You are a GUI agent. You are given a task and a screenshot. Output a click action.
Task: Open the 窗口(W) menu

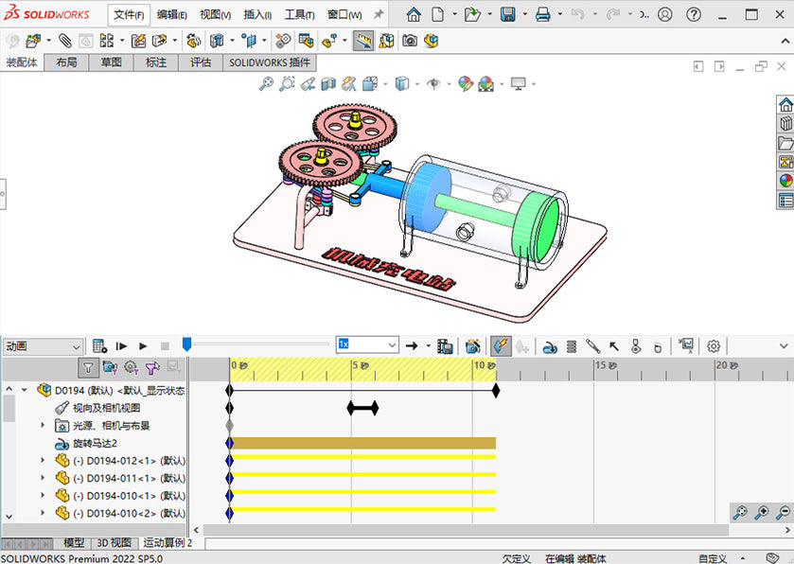pyautogui.click(x=344, y=15)
